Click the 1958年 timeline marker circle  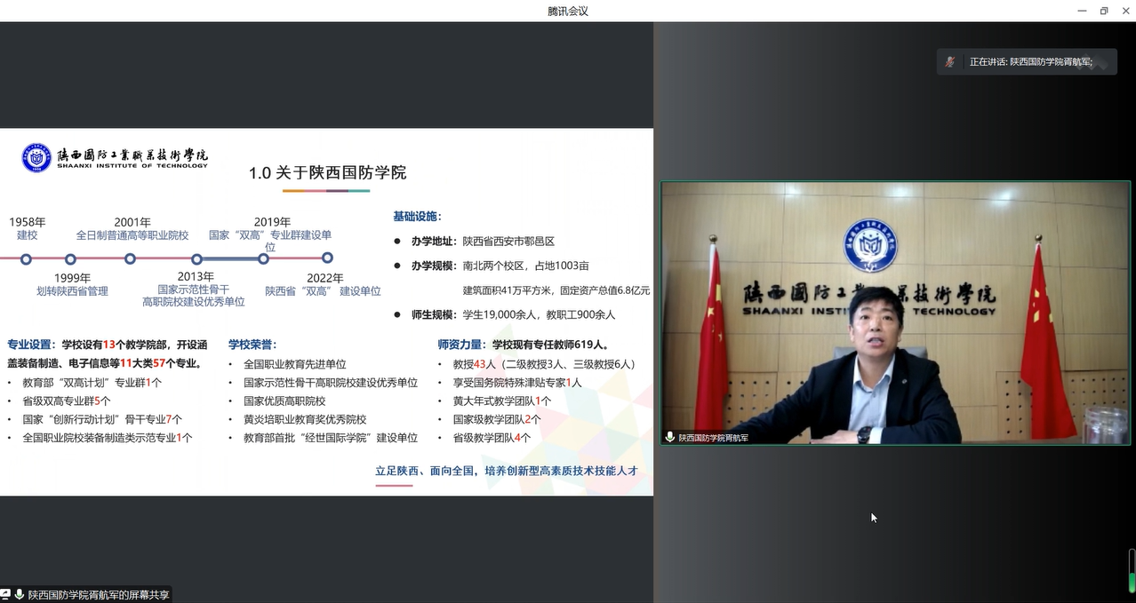pos(27,259)
